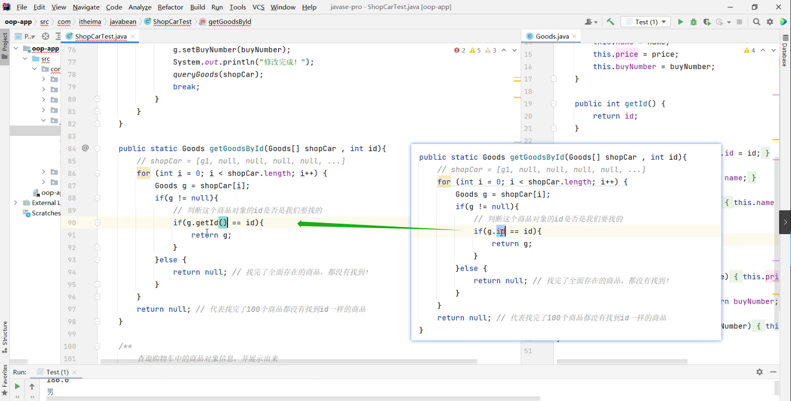This screenshot has height=401, width=791.
Task: Rerun test with green arrow in Run panel
Action: click(17, 387)
